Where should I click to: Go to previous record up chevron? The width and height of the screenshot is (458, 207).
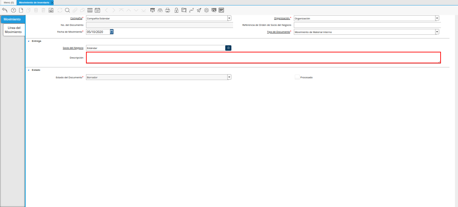click(x=129, y=10)
